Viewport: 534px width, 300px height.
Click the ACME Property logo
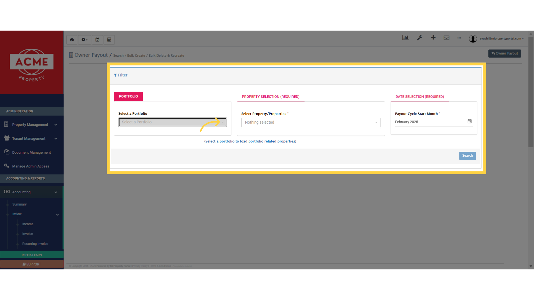(x=32, y=65)
